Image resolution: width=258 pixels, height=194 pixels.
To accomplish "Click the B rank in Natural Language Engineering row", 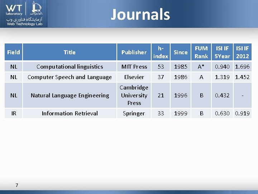I will [201, 95].
